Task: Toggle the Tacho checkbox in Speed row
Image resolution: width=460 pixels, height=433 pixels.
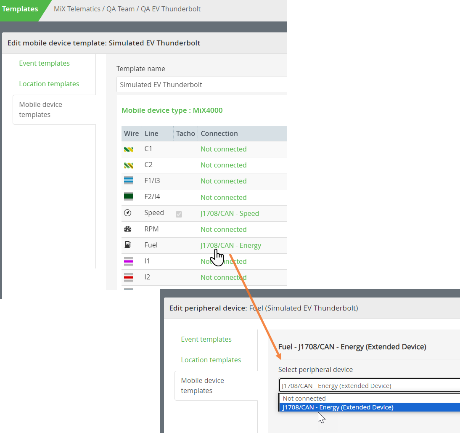Action: click(179, 214)
